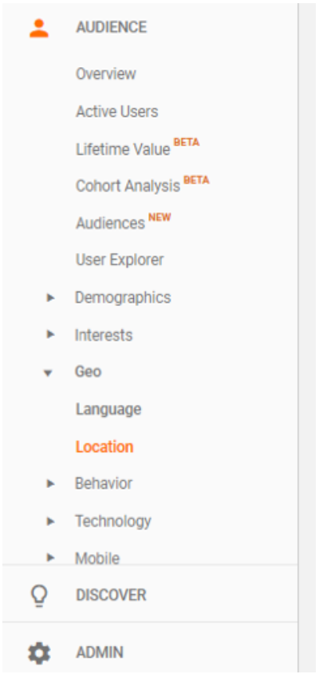Screen dimensions: 319x678
Task: Open the Active Users report
Action: (117, 112)
